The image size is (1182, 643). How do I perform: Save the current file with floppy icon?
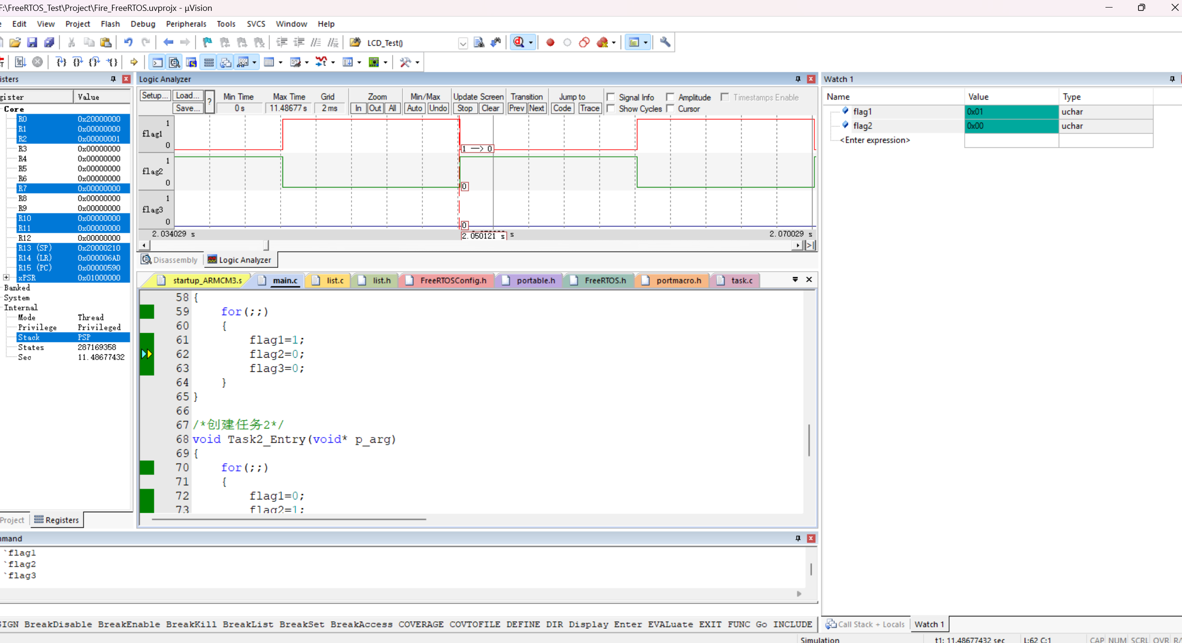32,43
